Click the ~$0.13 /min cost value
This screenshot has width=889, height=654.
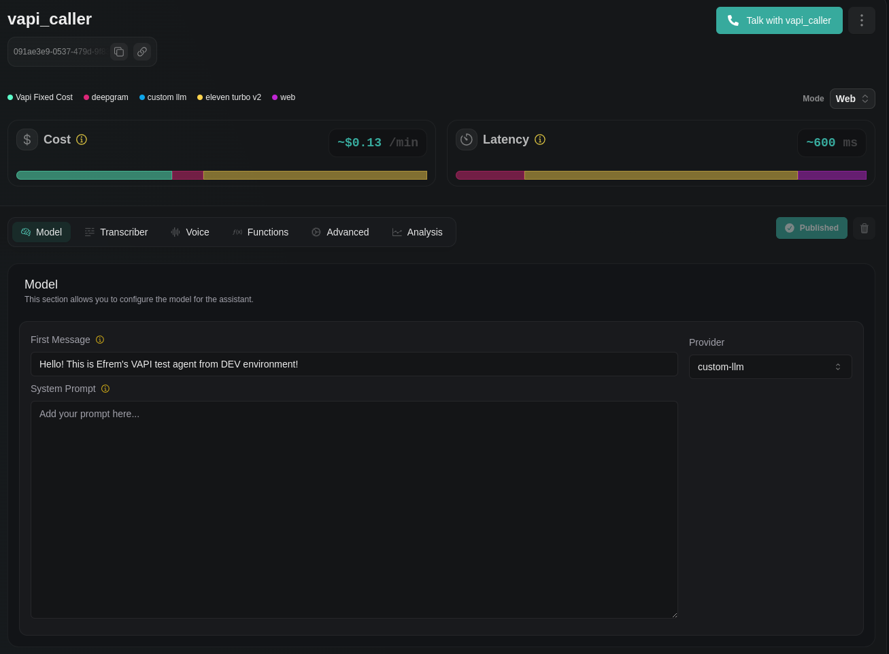(x=378, y=143)
